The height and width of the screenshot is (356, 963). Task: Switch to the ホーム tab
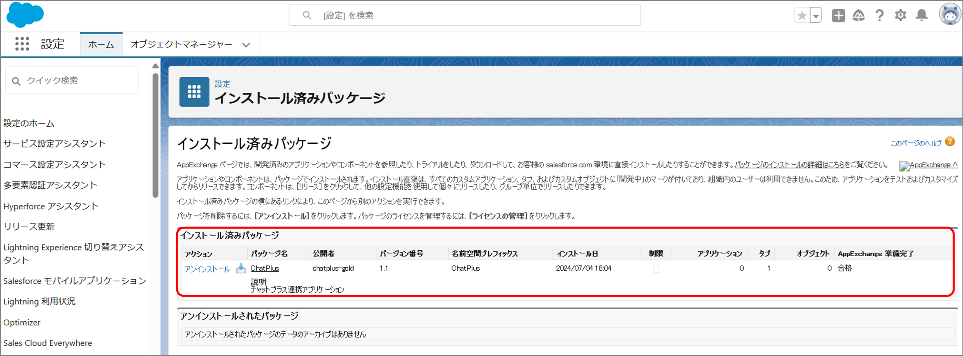coord(101,44)
